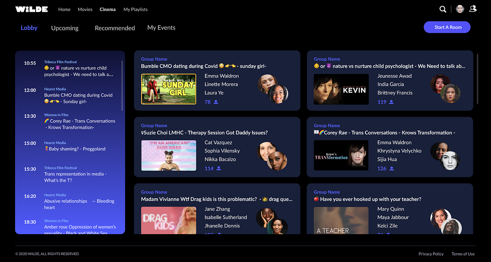
Task: Open the search magnifier icon
Action: coord(443,9)
